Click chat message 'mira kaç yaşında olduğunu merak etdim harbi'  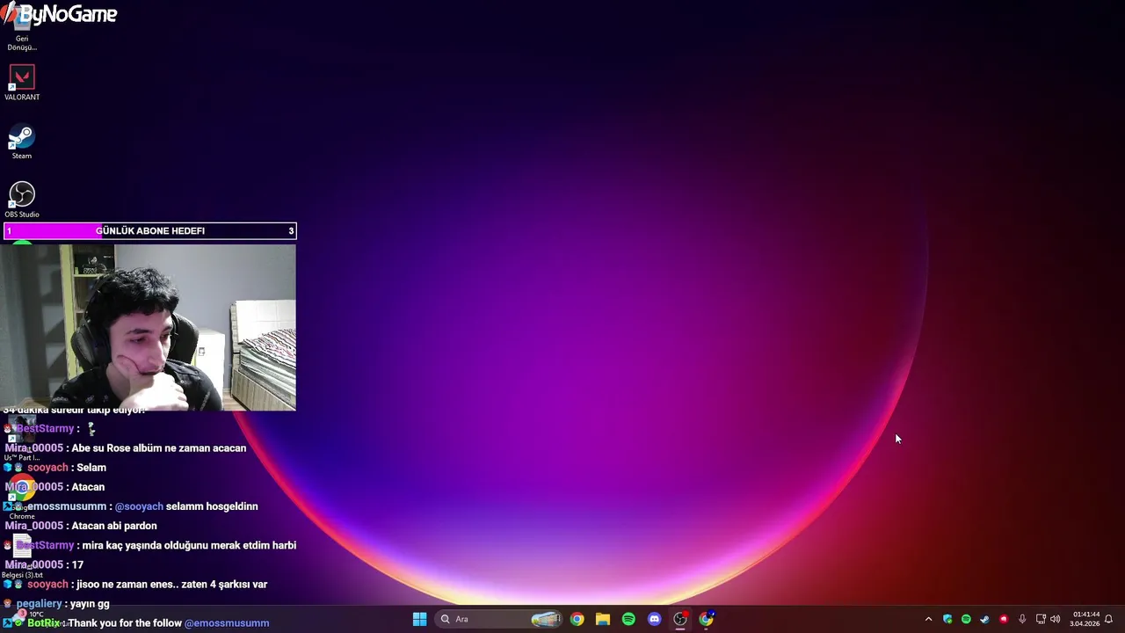click(189, 545)
